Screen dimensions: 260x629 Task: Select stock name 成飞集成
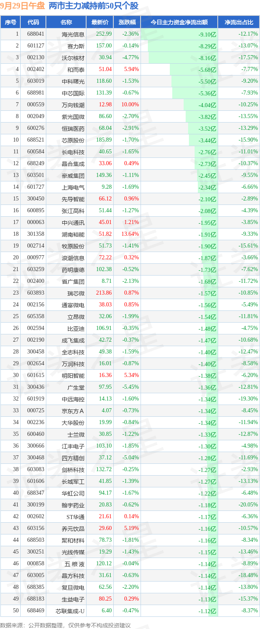point(73,340)
